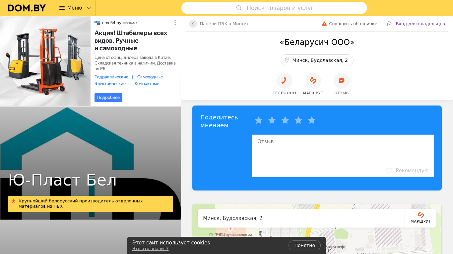Click the map address text Минск, Будславская, 2

tap(233, 218)
